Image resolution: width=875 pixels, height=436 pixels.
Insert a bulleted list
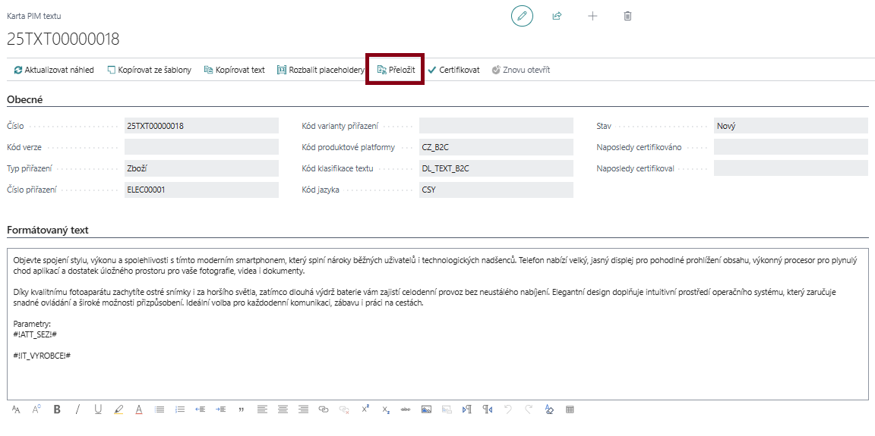[160, 409]
